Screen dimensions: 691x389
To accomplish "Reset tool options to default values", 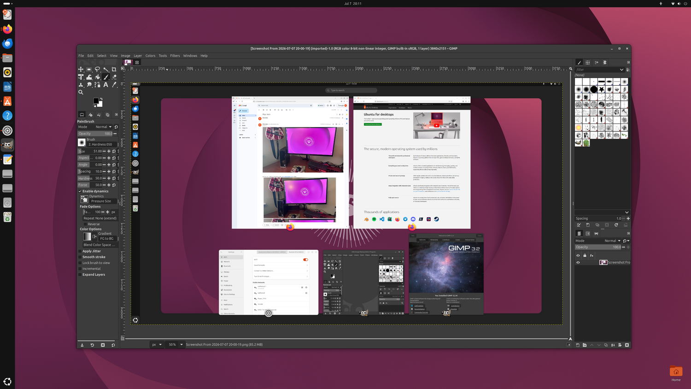I will point(113,345).
